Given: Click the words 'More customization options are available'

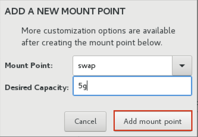Looking at the screenshot, I should (98, 31).
